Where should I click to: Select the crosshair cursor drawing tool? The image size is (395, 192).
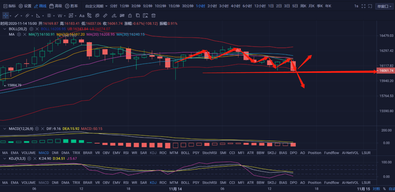pos(6,15)
